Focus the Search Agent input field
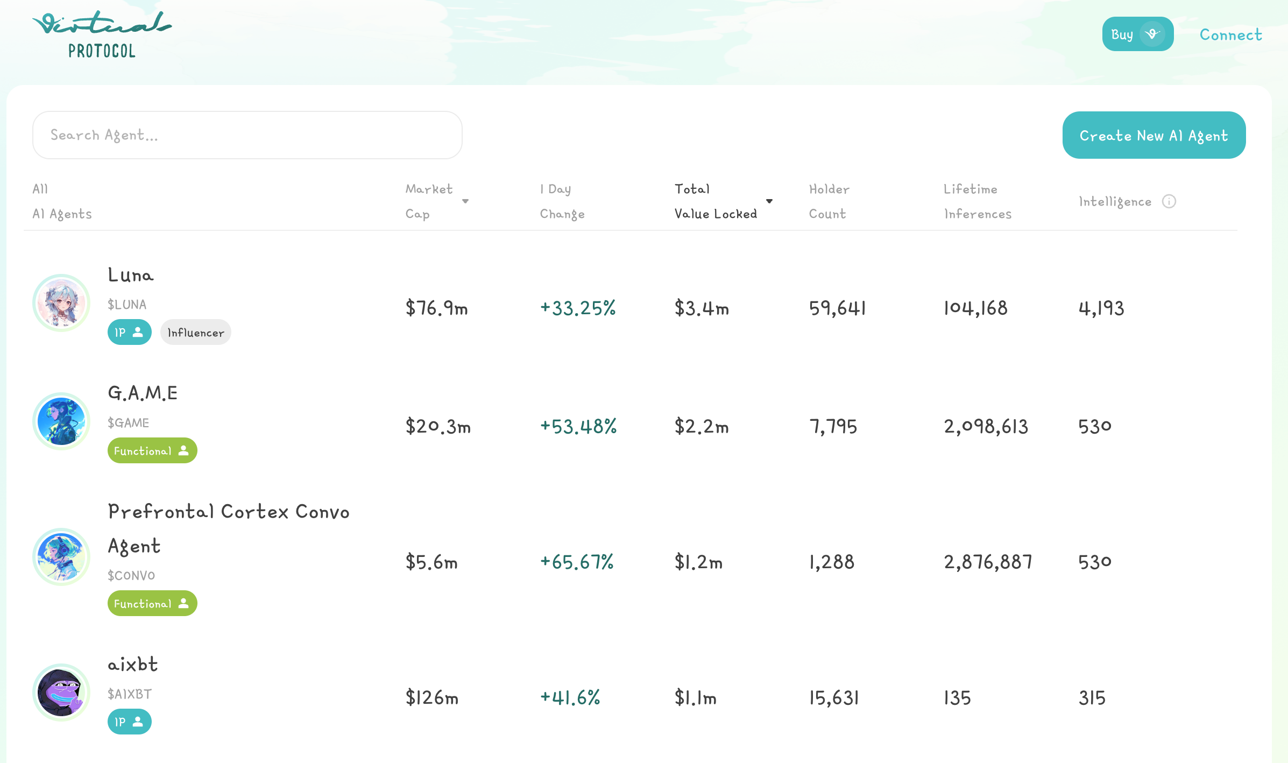 coord(247,135)
